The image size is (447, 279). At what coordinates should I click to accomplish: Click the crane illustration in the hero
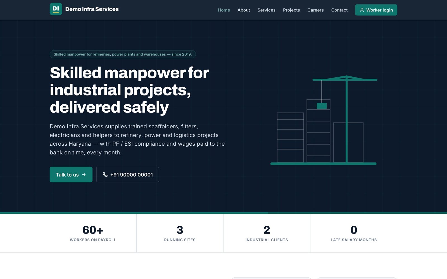coord(324,120)
